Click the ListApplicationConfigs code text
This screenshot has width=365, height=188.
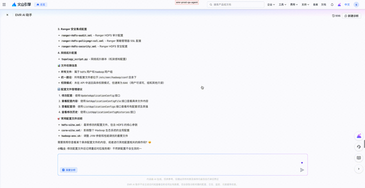click(100, 107)
